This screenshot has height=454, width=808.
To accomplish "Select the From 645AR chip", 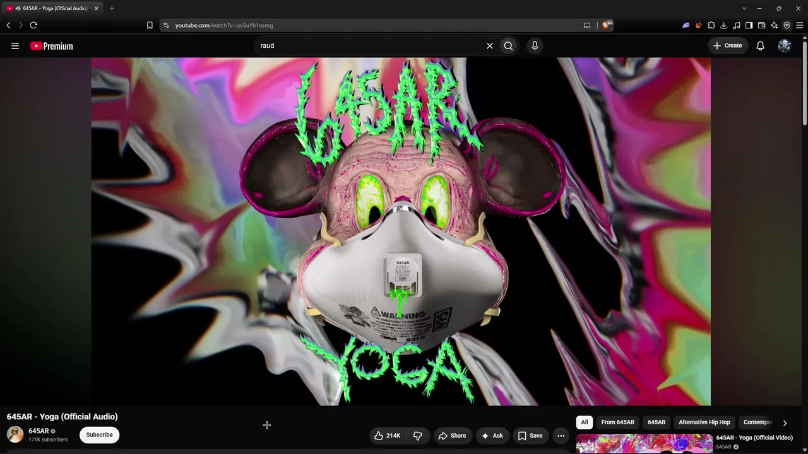I will (618, 422).
